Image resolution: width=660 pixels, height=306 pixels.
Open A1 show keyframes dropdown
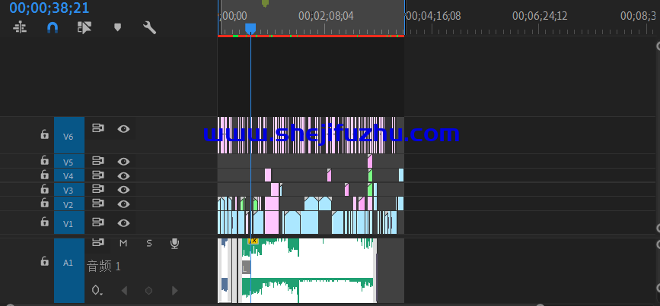point(97,290)
